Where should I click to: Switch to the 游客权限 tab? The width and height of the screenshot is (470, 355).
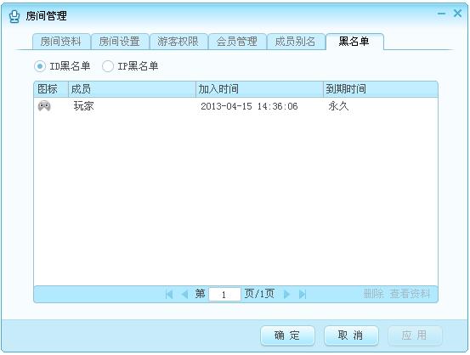click(x=178, y=42)
